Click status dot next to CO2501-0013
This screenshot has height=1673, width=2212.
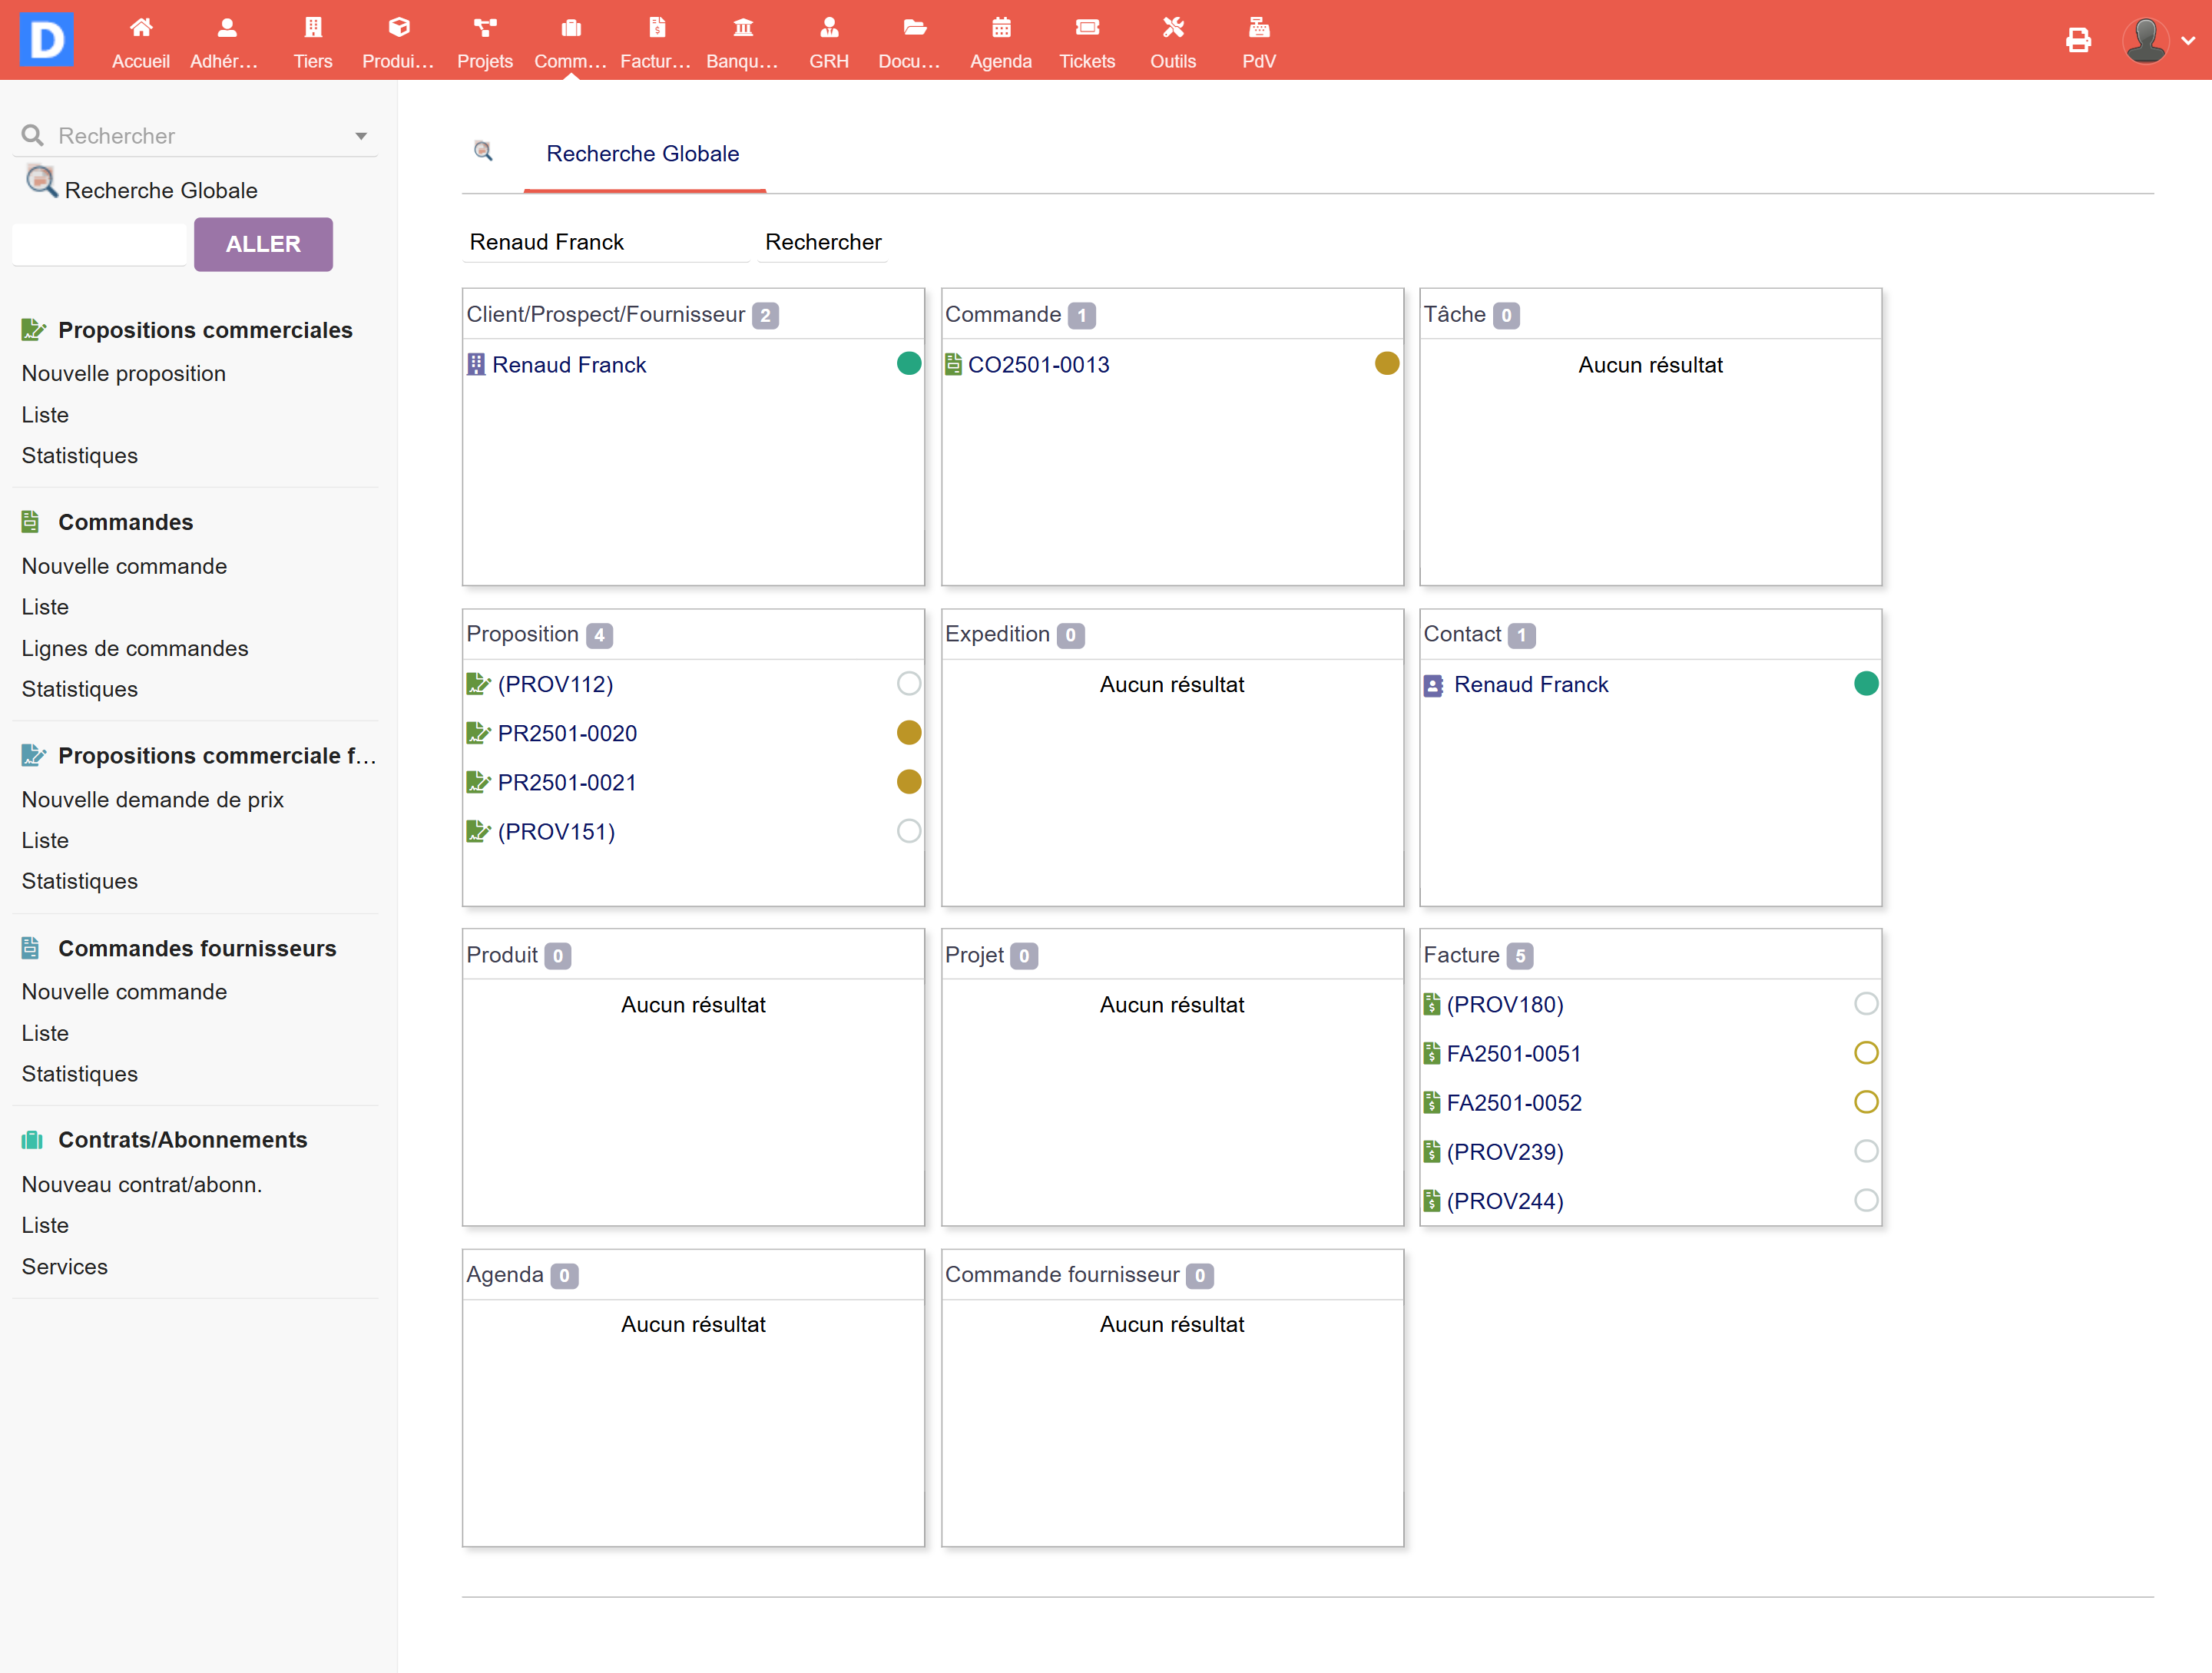coord(1386,364)
